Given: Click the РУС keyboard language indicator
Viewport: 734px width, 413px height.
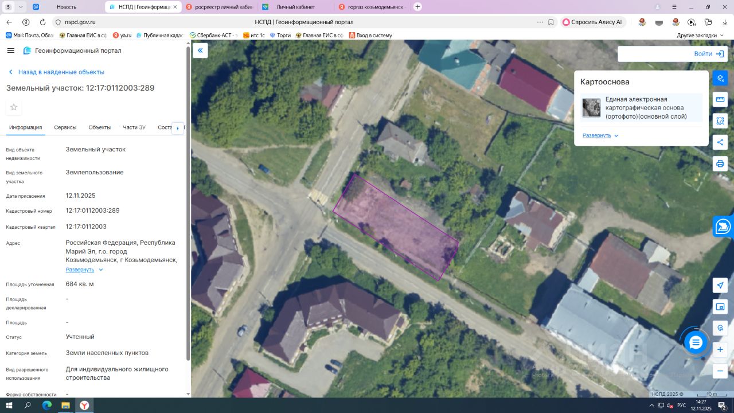Looking at the screenshot, I should pyautogui.click(x=681, y=406).
